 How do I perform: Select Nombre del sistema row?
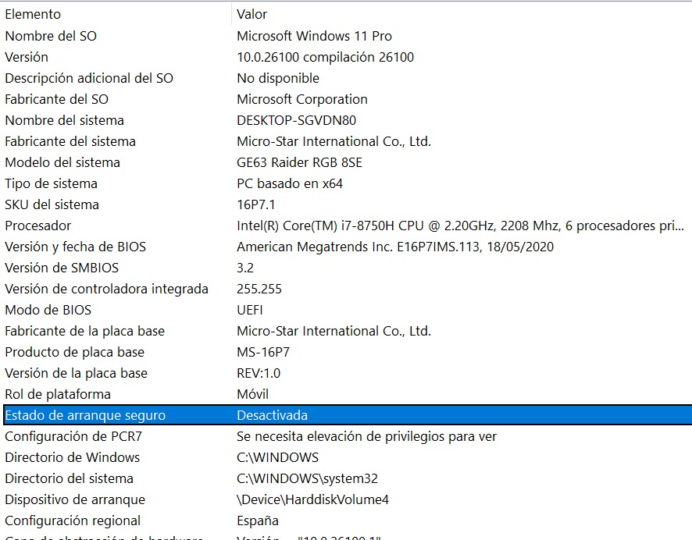pyautogui.click(x=64, y=120)
